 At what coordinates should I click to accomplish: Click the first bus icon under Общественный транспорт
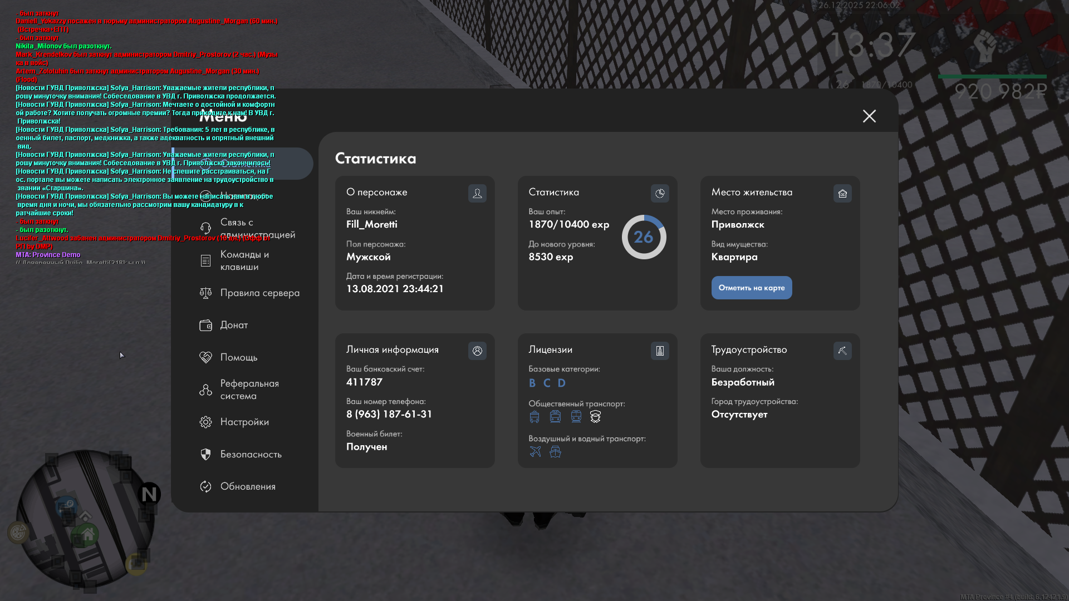(534, 416)
